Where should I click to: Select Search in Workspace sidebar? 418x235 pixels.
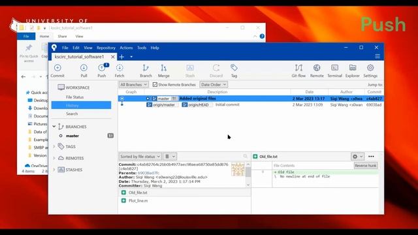coord(72,114)
